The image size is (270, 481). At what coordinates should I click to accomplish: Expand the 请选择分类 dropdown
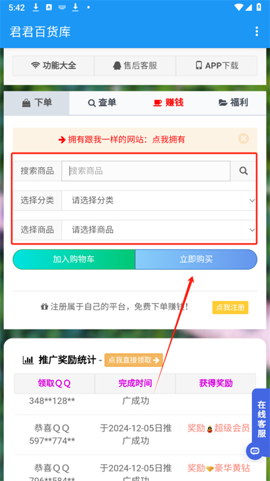click(x=158, y=201)
